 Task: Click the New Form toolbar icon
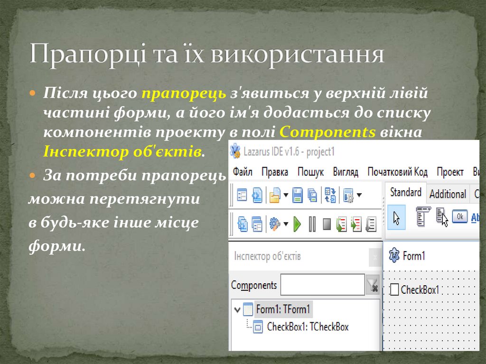click(x=242, y=195)
